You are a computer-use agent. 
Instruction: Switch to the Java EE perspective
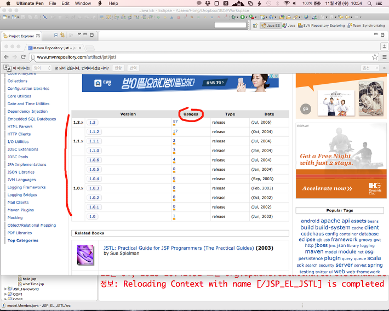(271, 26)
